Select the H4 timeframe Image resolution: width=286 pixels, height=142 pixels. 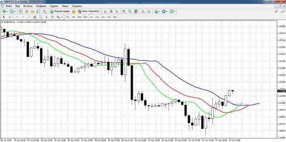[97, 17]
